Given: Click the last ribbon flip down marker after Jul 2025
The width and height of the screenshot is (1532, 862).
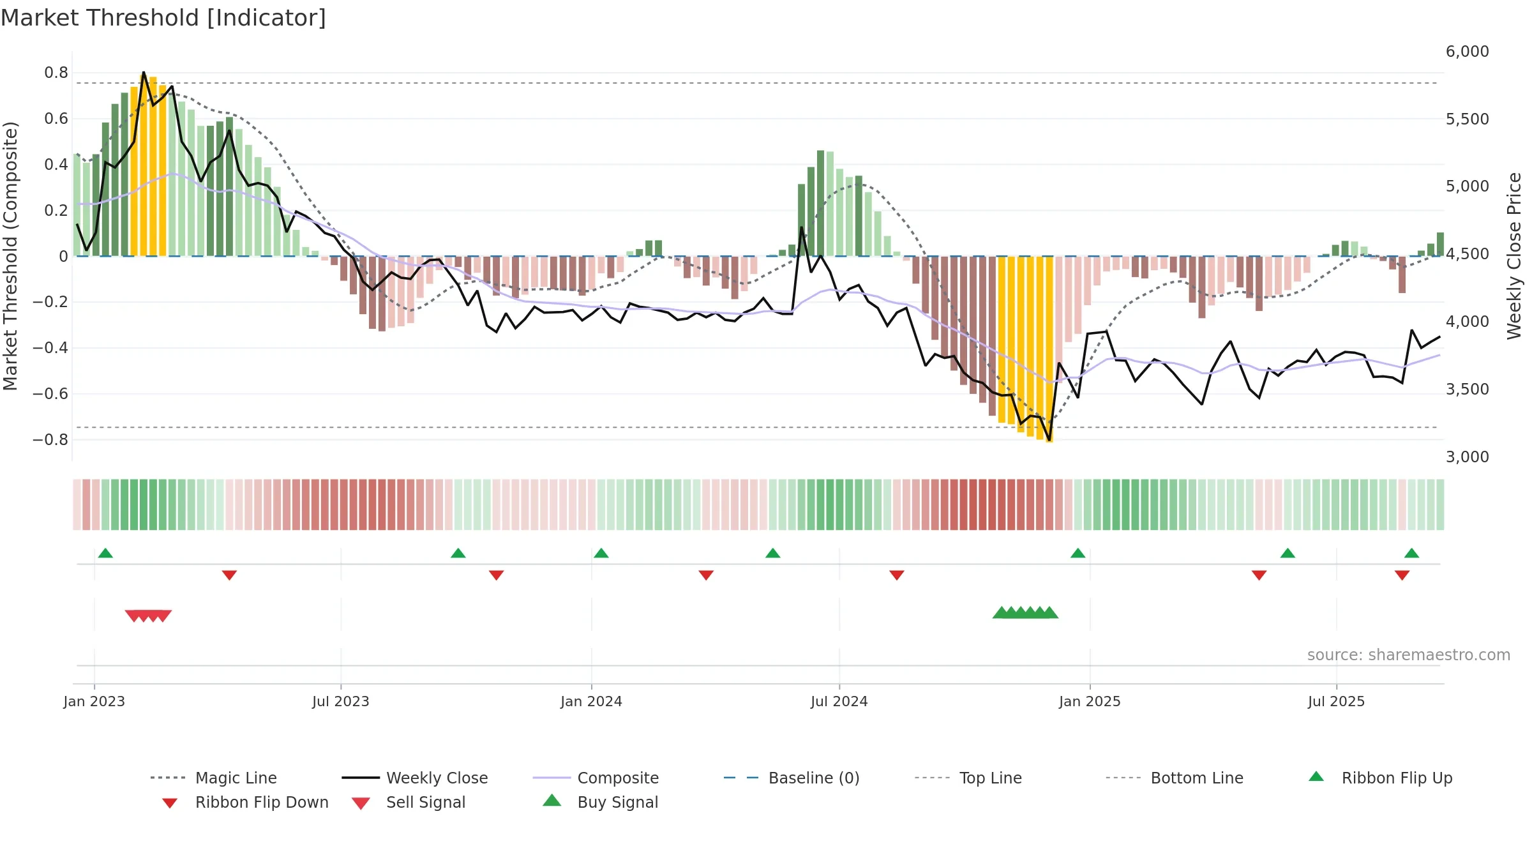Looking at the screenshot, I should click(1402, 575).
